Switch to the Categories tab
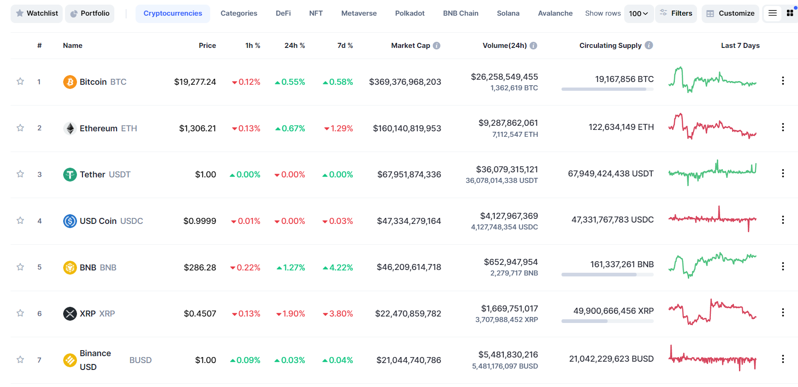Image resolution: width=798 pixels, height=387 pixels. (239, 13)
